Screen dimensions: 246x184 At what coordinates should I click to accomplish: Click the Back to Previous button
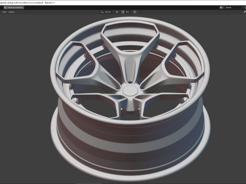coord(14,8)
